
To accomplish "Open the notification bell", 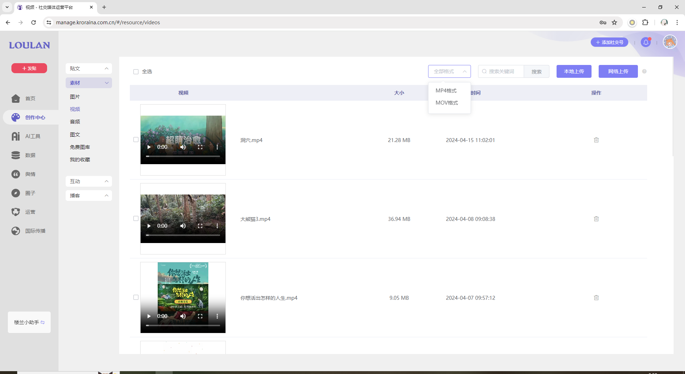I will click(x=646, y=42).
